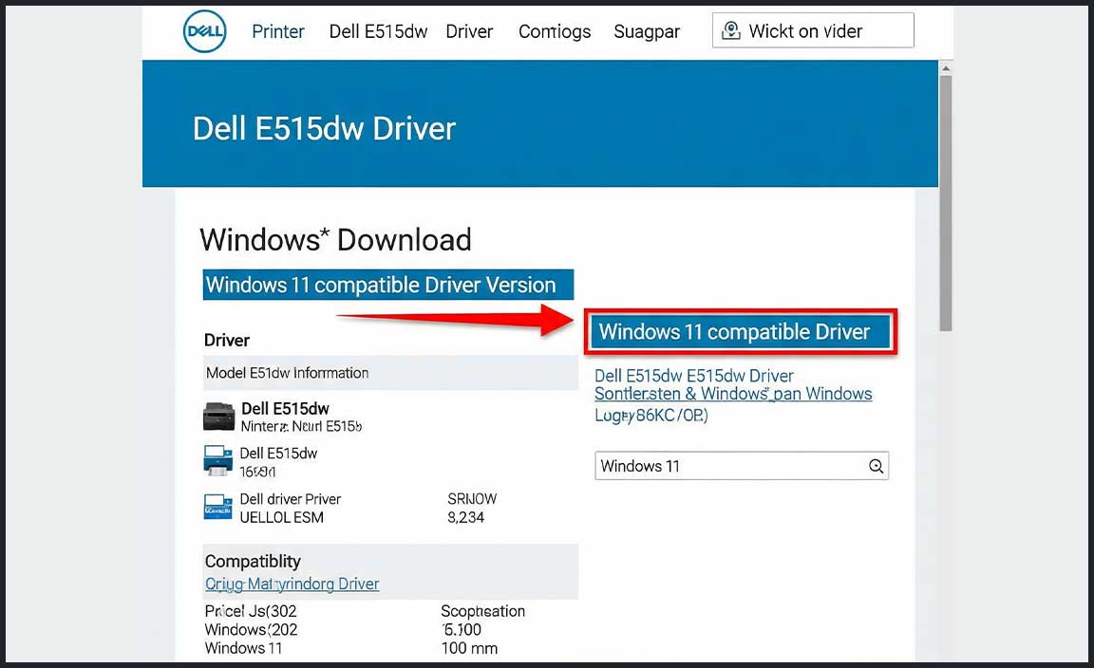
Task: Click the bold 'Dell E515dw' product name
Action: point(285,409)
